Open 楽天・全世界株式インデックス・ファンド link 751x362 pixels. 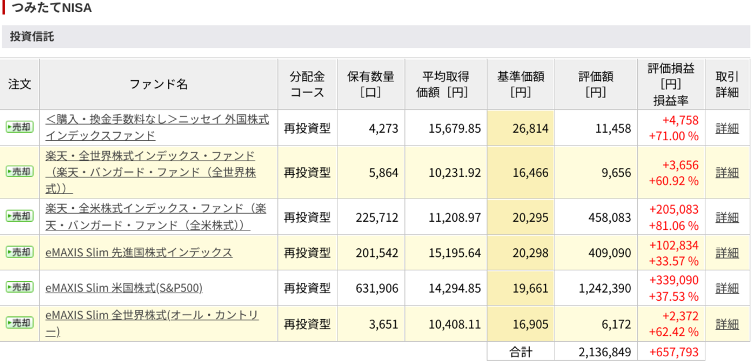pos(150,172)
